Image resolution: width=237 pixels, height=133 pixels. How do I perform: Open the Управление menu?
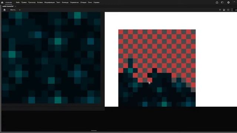point(74,3)
